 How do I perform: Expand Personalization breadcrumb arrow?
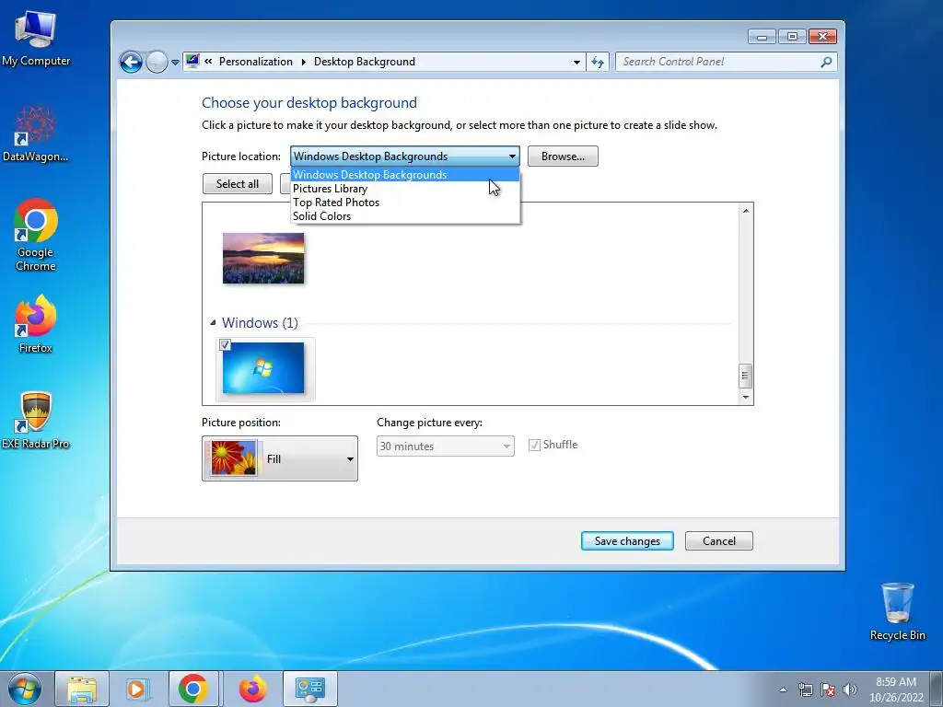(303, 62)
